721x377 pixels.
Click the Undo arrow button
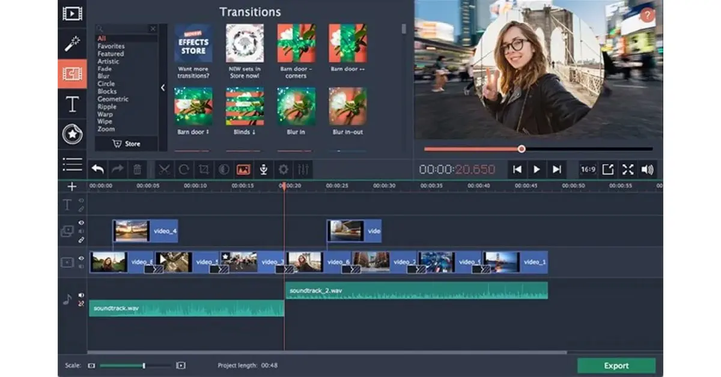97,170
